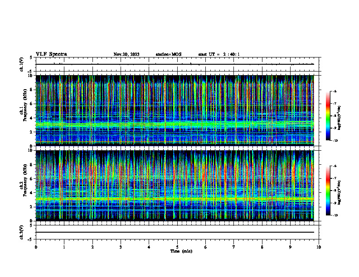Click the 8 kHz tick label on ch.2 axis

point(32,165)
